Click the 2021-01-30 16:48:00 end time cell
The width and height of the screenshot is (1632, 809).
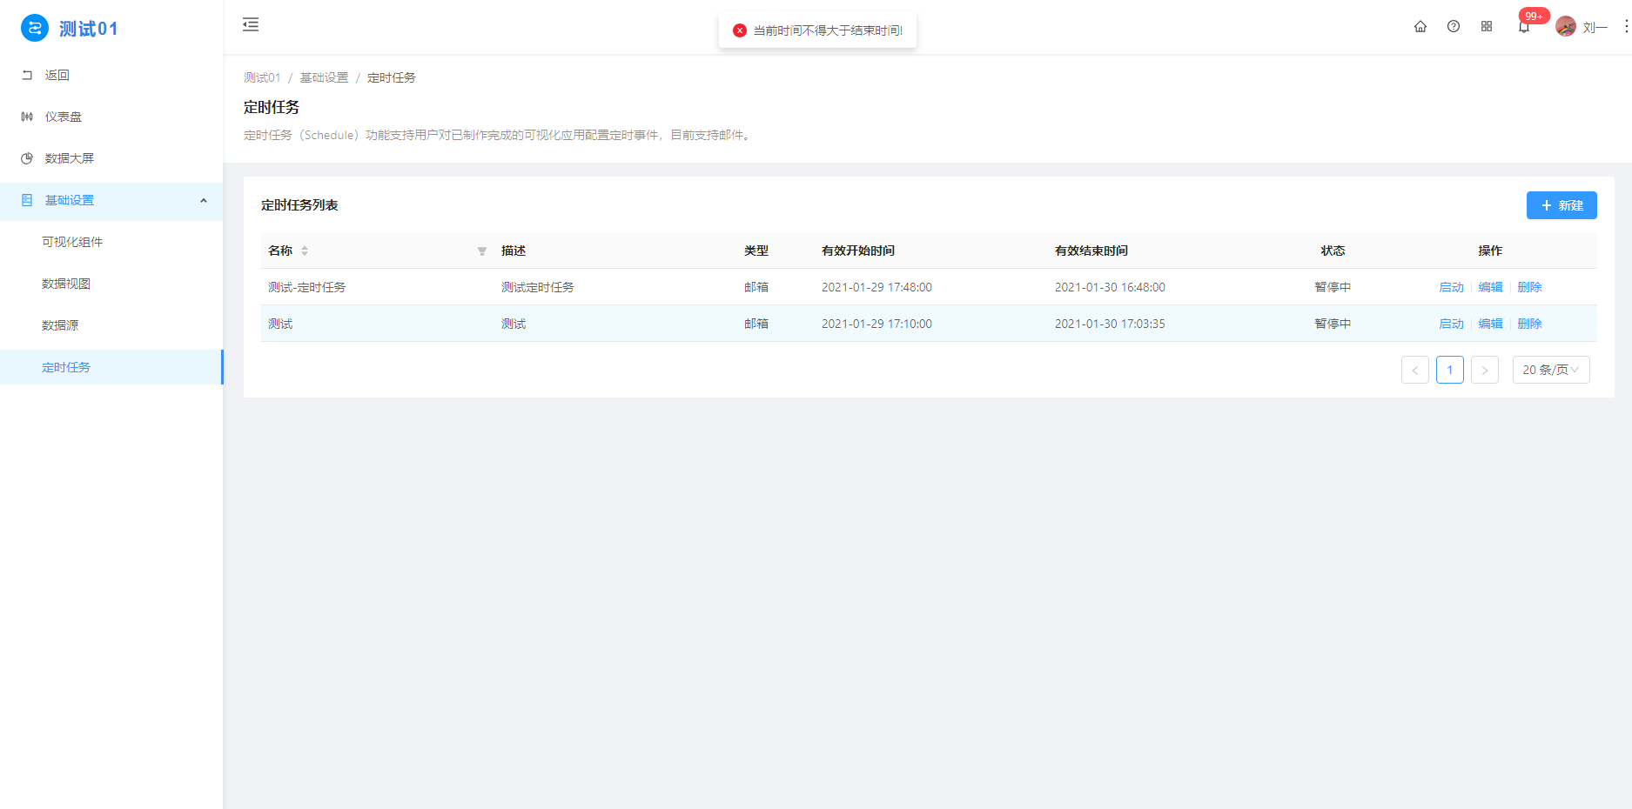1110,287
